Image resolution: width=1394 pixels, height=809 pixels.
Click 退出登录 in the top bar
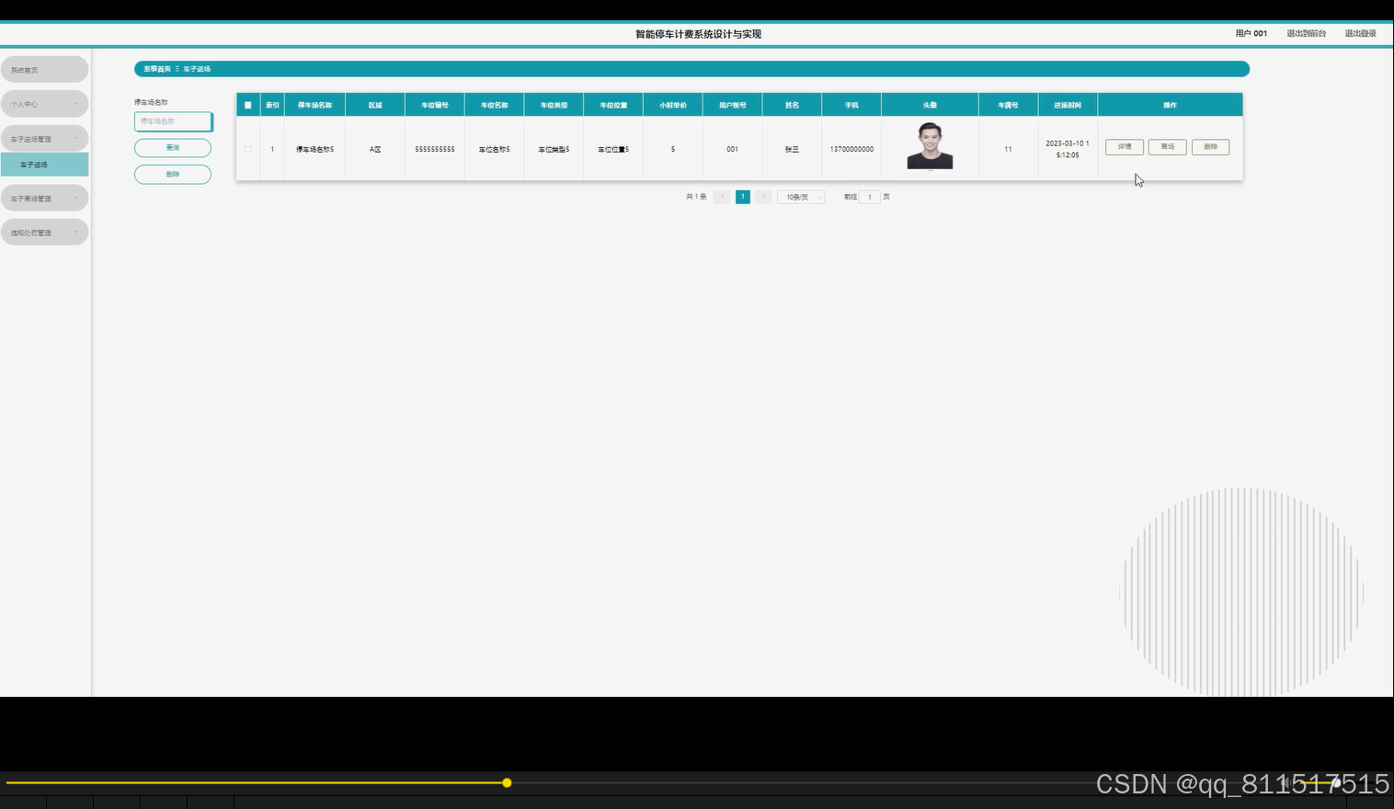[x=1361, y=33]
